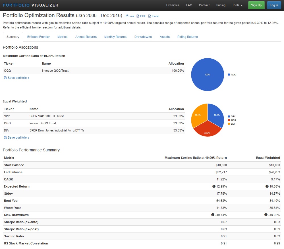
Task: Click the End Balance value $26,263
Action: (274, 172)
